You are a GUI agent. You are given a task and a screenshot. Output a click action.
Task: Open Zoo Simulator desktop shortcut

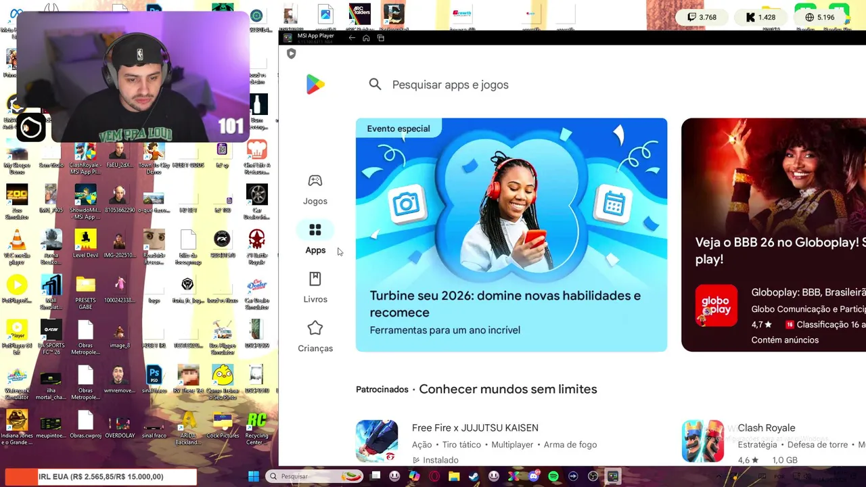tap(17, 202)
